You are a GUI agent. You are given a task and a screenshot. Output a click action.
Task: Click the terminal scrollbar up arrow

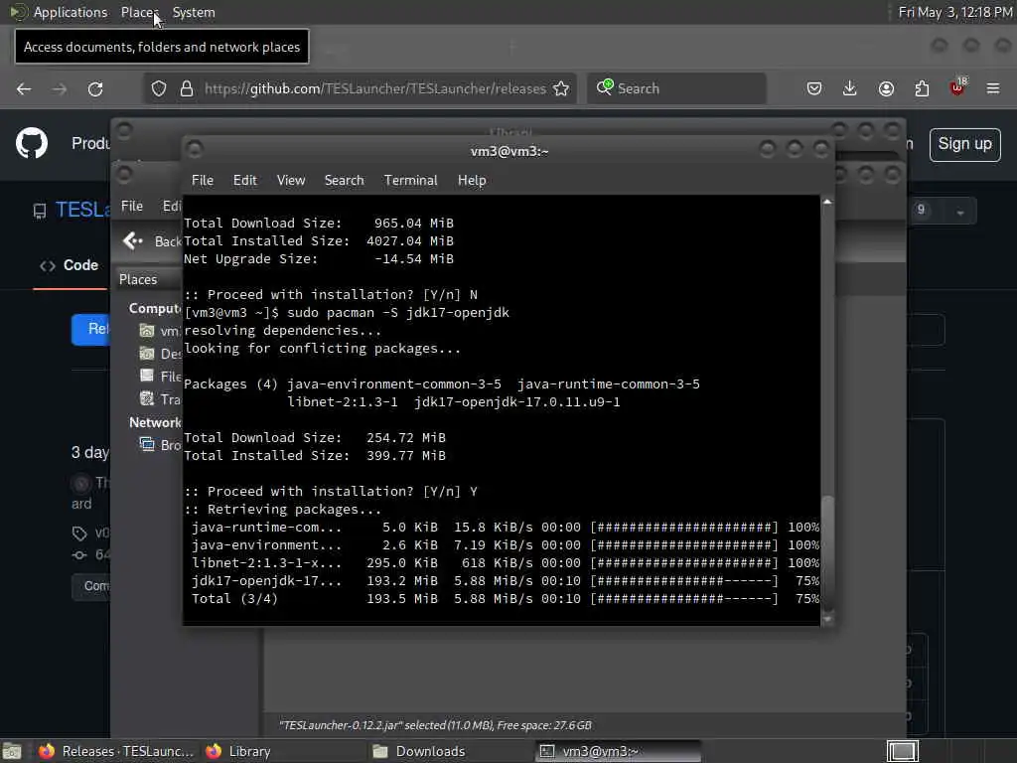coord(827,202)
